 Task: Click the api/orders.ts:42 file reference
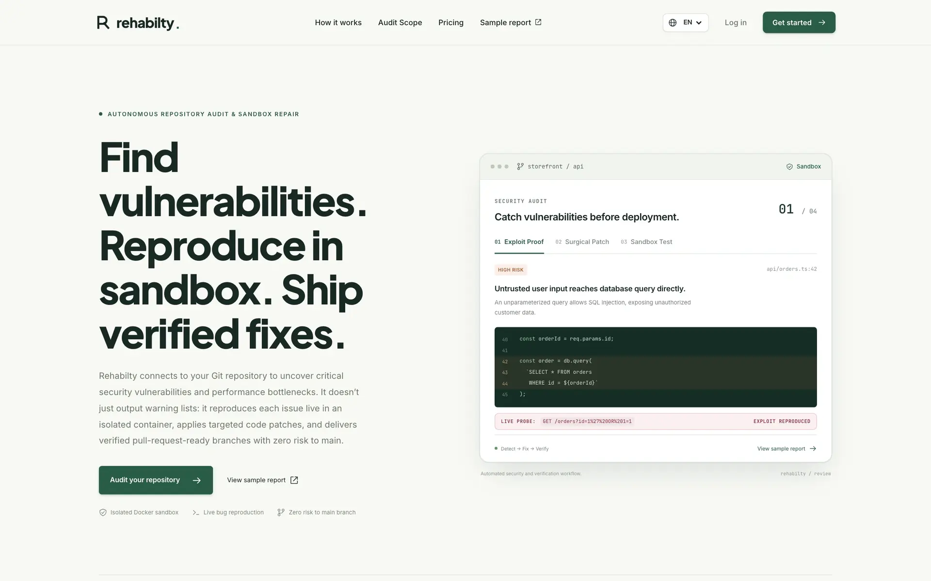coord(791,269)
